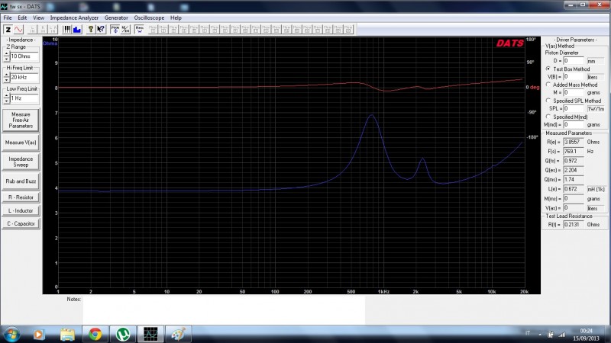Open the Oscilloscope menu
The image size is (611, 343).
coord(149,18)
